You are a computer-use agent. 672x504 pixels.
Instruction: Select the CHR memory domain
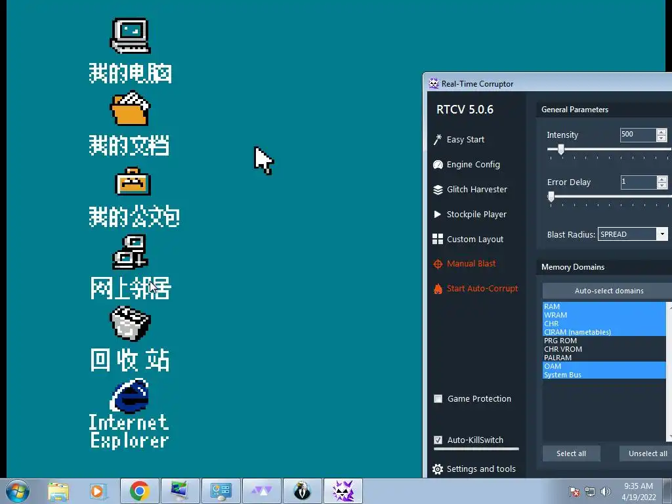[x=604, y=324]
